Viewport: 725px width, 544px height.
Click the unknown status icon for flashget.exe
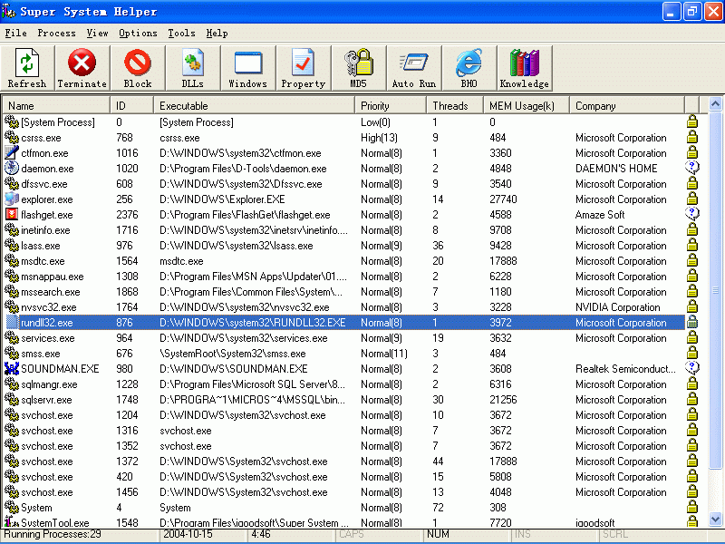(x=691, y=214)
